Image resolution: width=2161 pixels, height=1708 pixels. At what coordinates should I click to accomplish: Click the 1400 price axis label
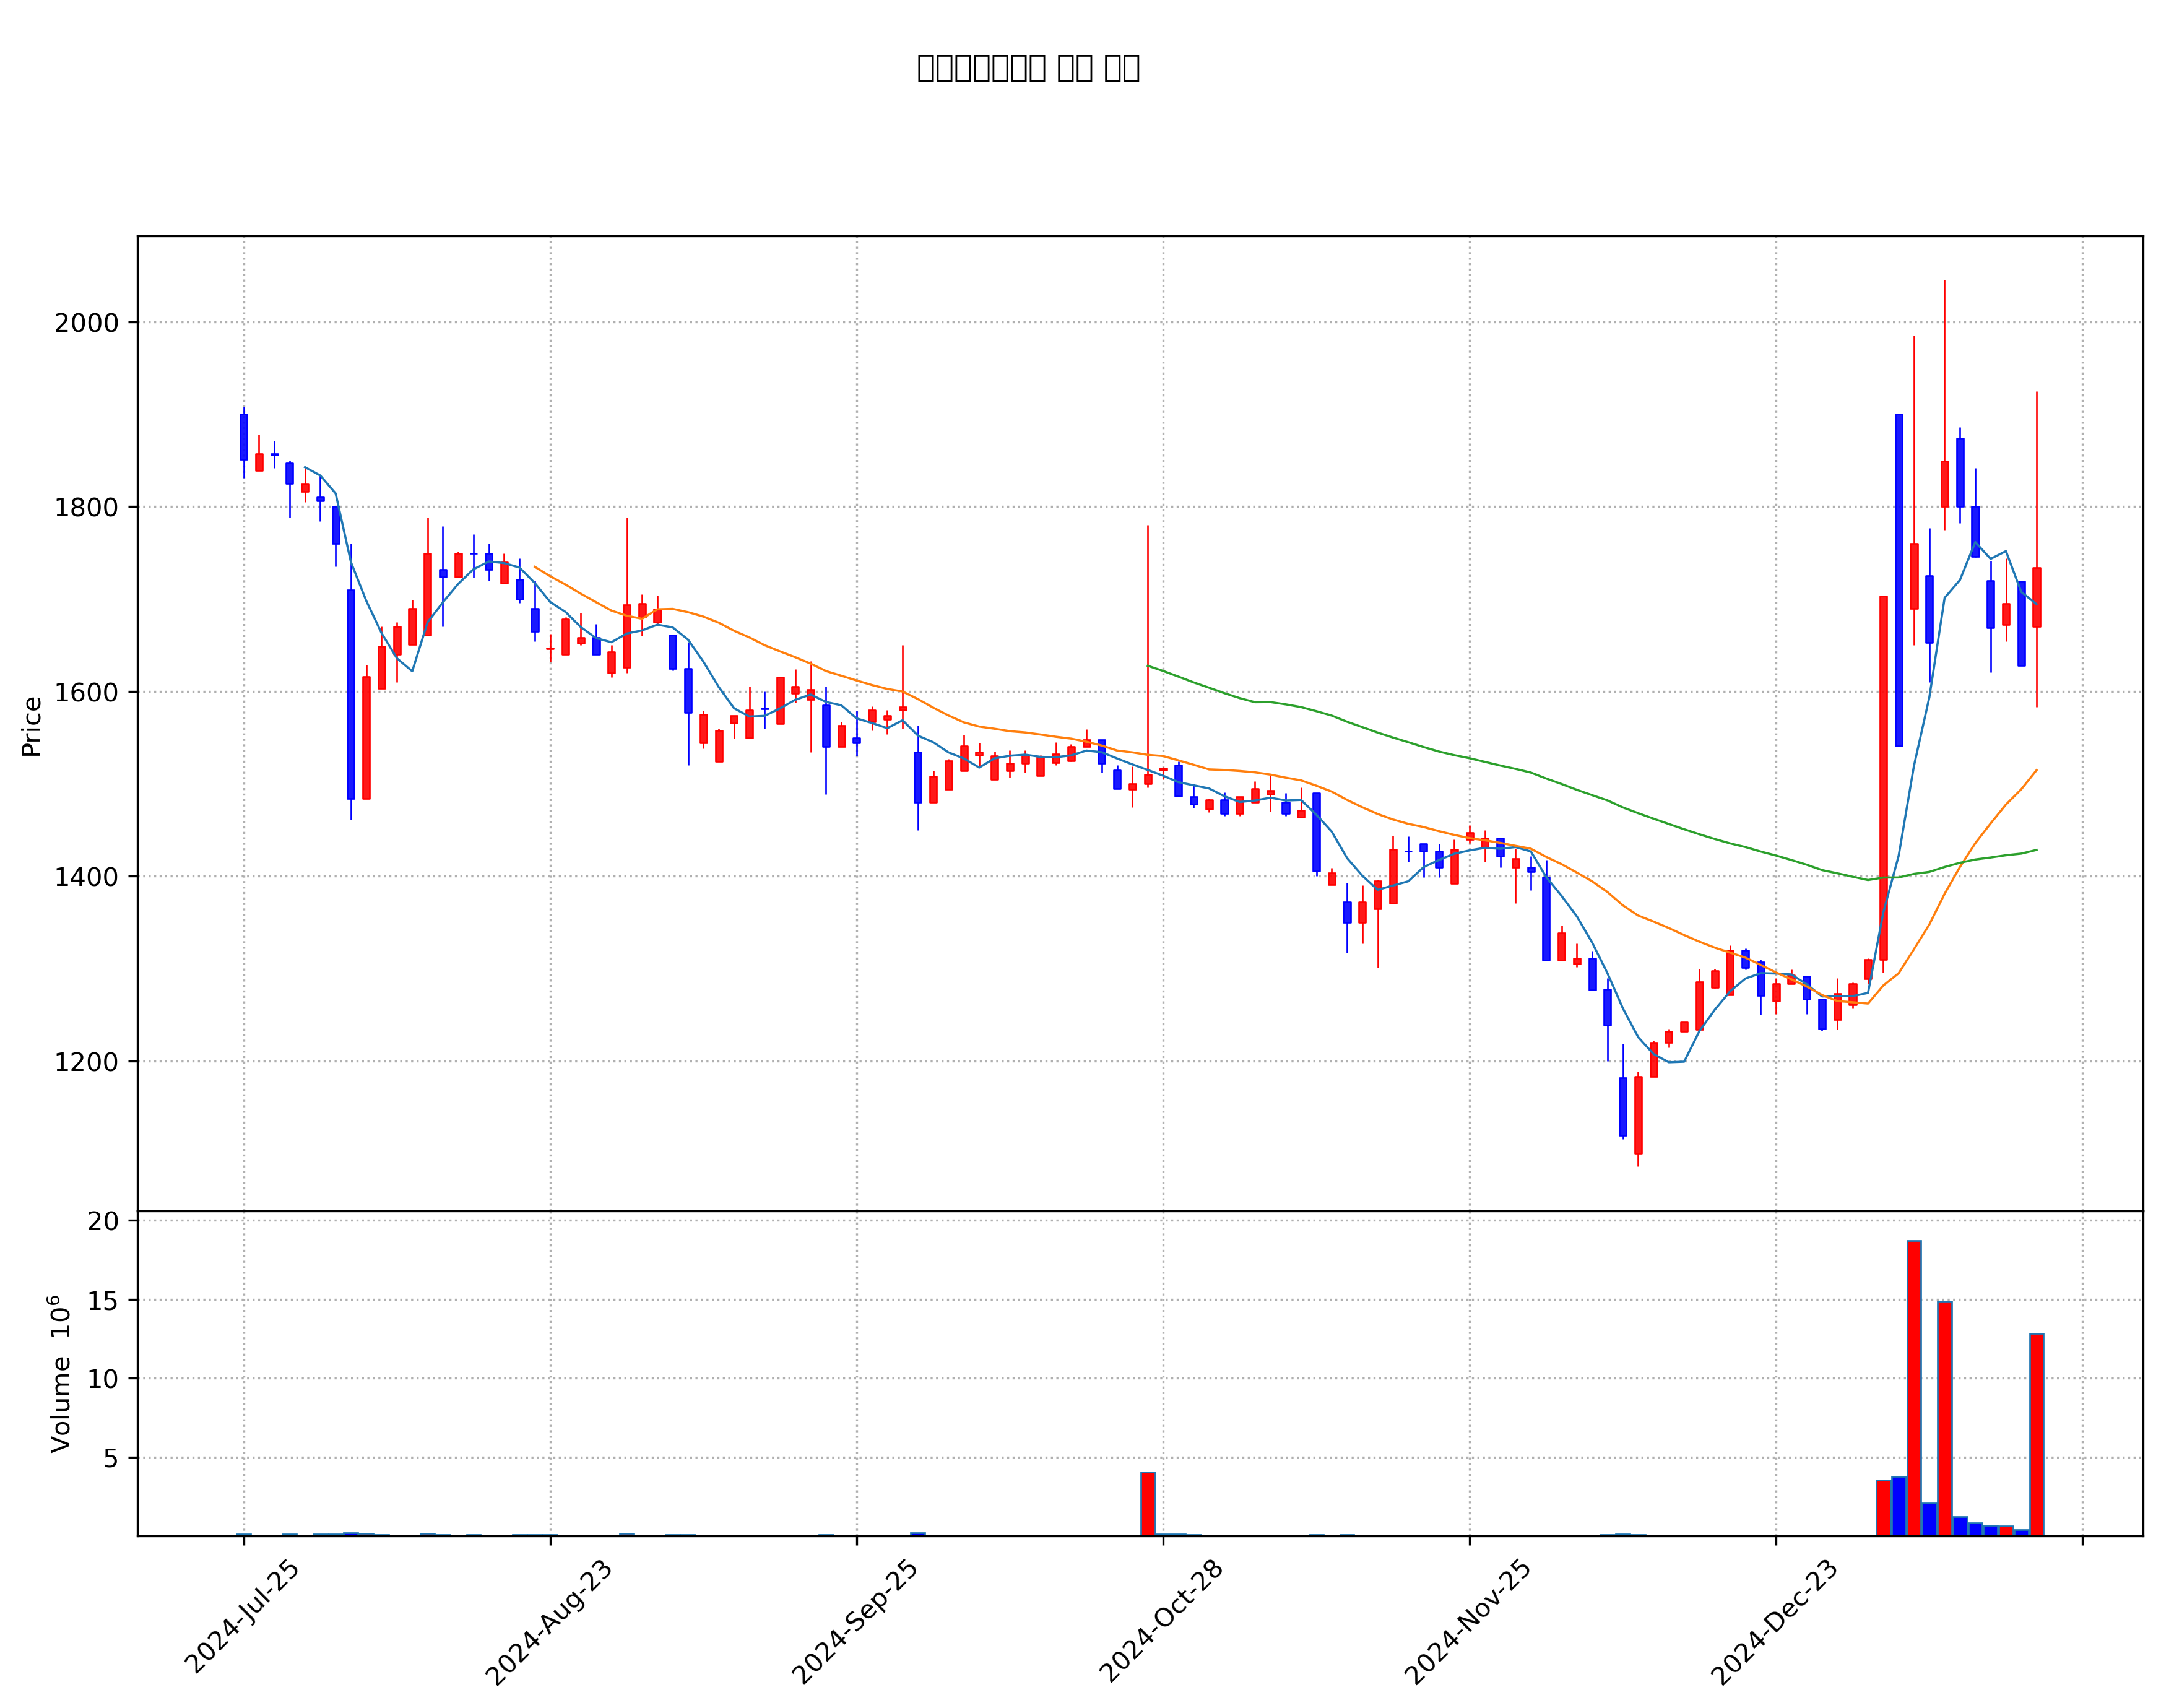[86, 877]
